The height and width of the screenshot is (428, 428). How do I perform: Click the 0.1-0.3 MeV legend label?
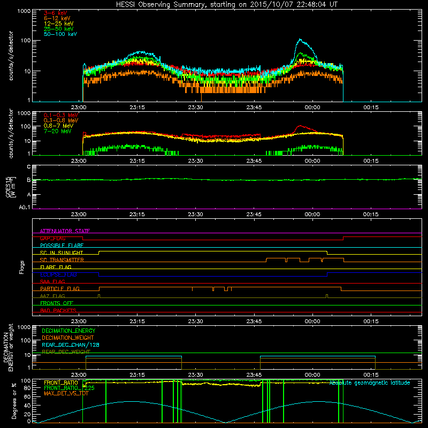click(61, 115)
